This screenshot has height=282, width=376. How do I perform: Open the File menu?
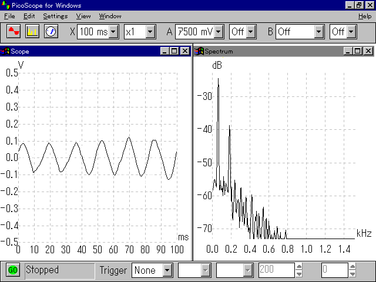[x=9, y=16]
